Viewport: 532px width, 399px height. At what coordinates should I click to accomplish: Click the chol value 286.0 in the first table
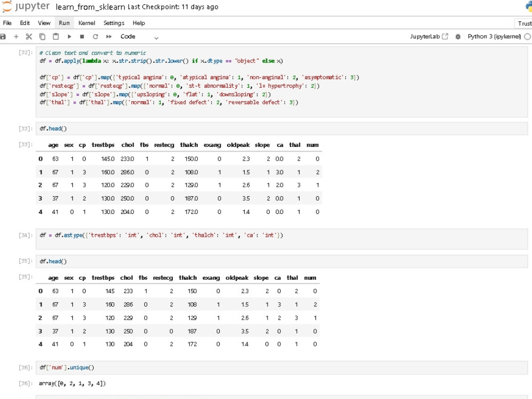128,172
